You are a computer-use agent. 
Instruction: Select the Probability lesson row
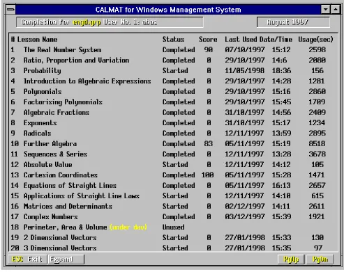pos(173,71)
